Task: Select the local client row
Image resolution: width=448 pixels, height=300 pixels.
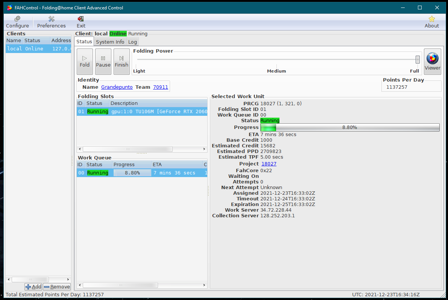Action: pos(38,48)
